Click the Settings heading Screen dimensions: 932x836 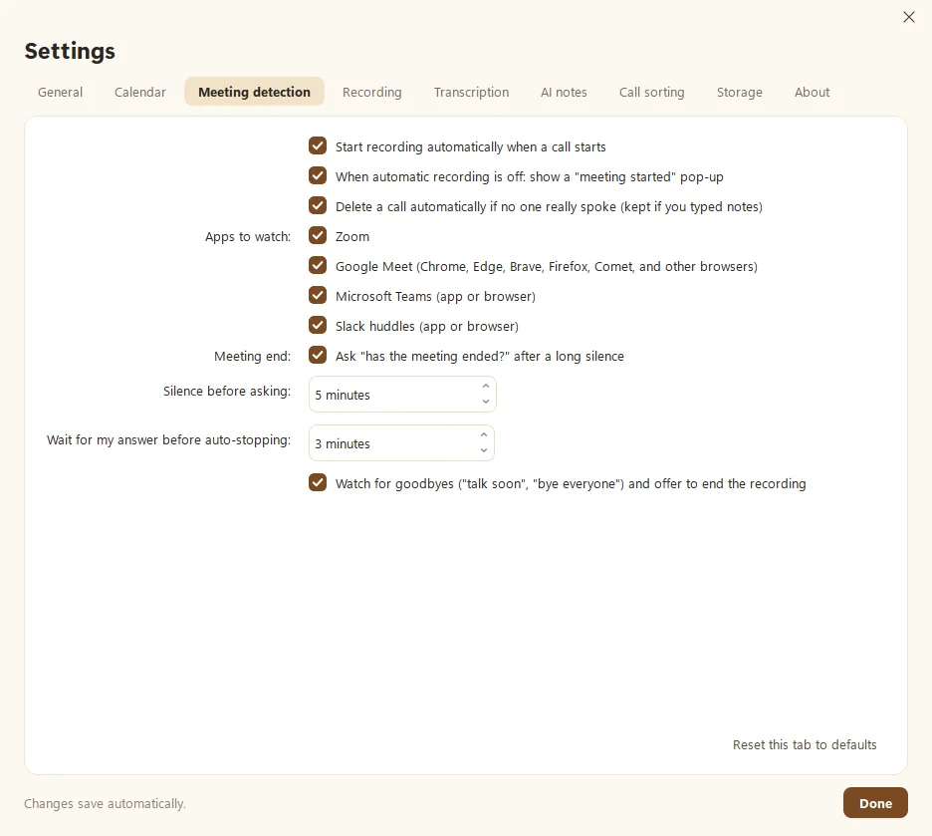[70, 51]
